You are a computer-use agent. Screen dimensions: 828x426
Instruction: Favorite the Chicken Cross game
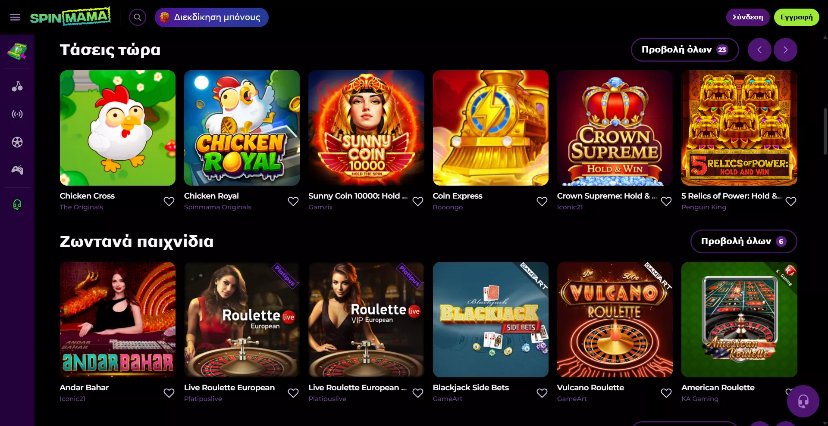(x=169, y=201)
